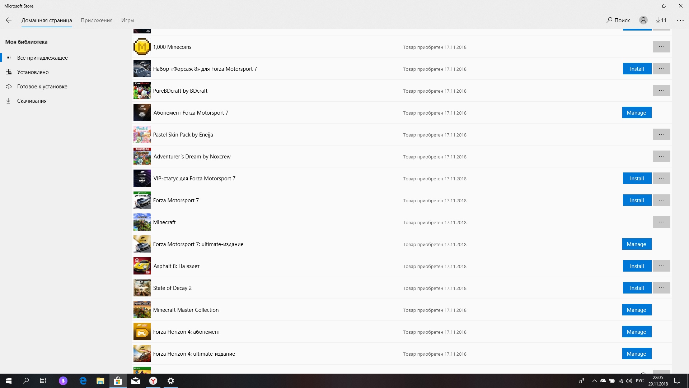689x388 pixels.
Task: Go back with the back arrow
Action: click(x=9, y=20)
